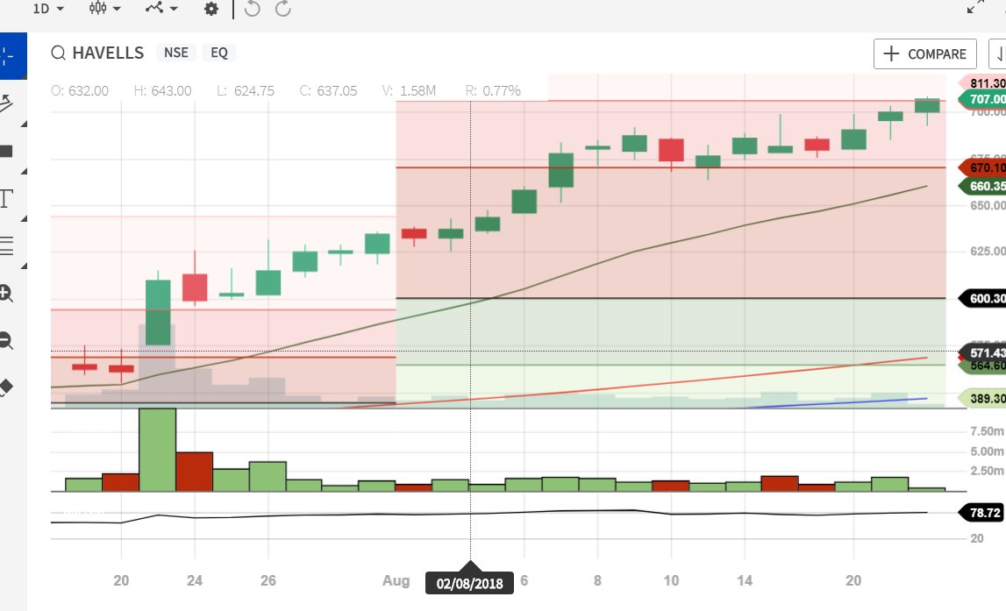Click the 571.43 crosshair price label
The image size is (1006, 611).
(982, 352)
